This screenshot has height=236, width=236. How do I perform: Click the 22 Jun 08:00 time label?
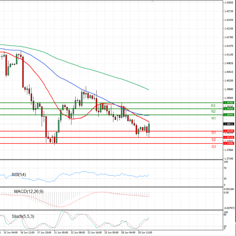[78, 232]
